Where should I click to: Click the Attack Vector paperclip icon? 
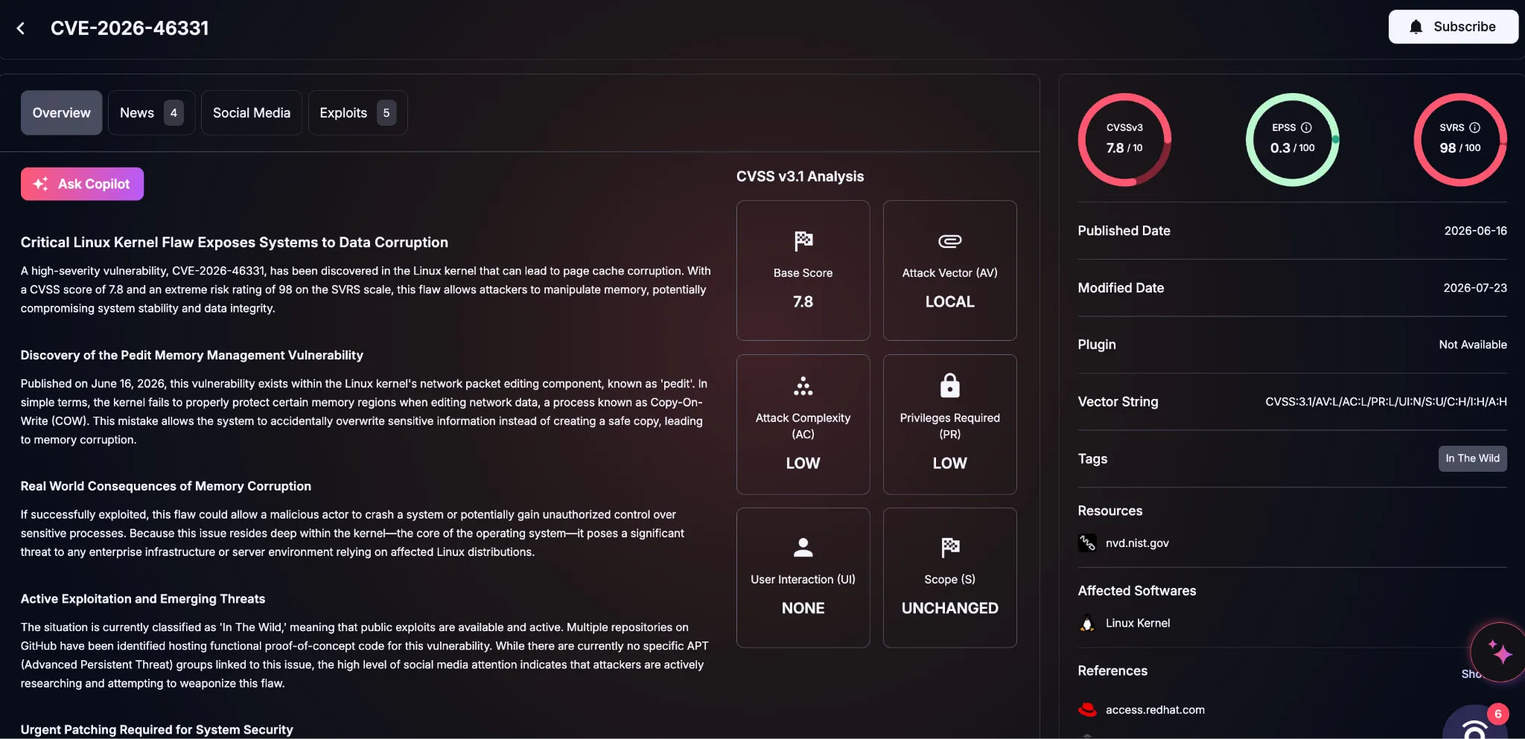pyautogui.click(x=949, y=241)
